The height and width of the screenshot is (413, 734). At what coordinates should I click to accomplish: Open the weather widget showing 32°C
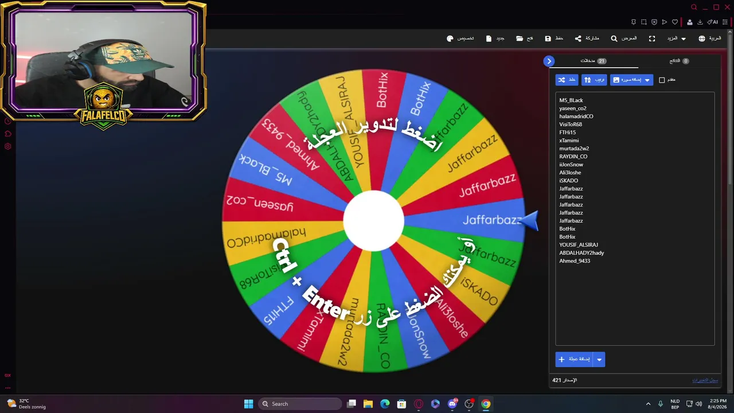click(27, 404)
